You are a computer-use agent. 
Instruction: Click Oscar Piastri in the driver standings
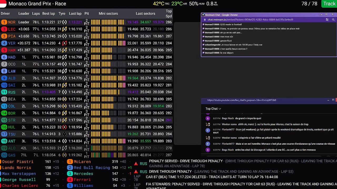(x=18, y=162)
